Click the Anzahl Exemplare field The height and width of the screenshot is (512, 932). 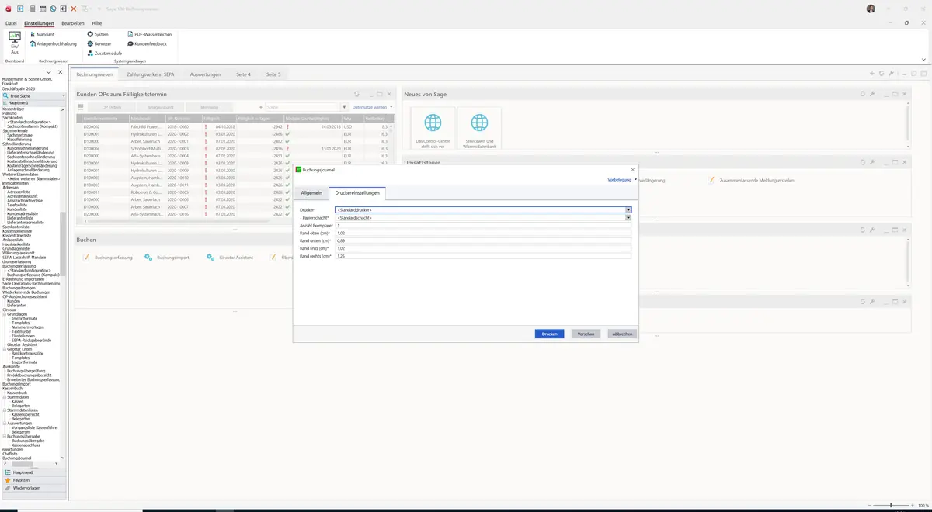pos(483,225)
